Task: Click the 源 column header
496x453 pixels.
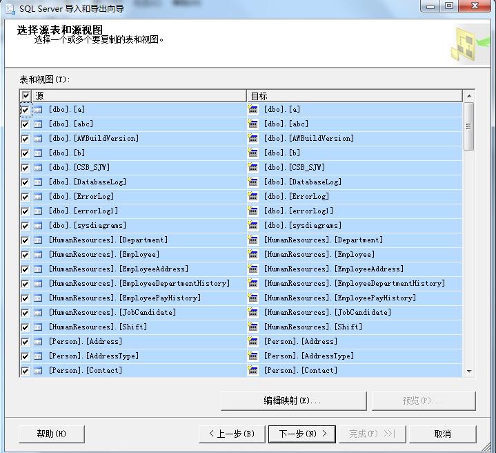Action: click(138, 96)
